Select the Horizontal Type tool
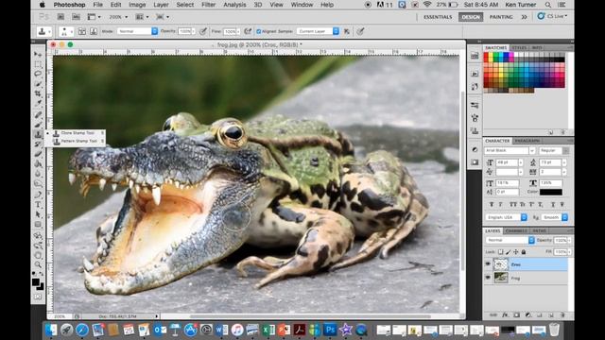The width and height of the screenshot is (605, 340). [38, 204]
